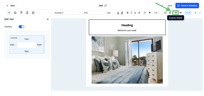
Task: Open the AI writing assistant
Action: (x=188, y=13)
